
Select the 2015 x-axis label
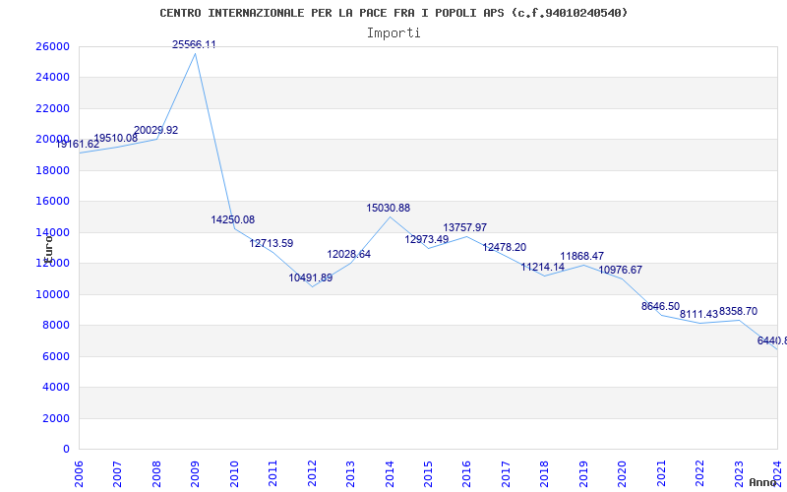pos(428,471)
